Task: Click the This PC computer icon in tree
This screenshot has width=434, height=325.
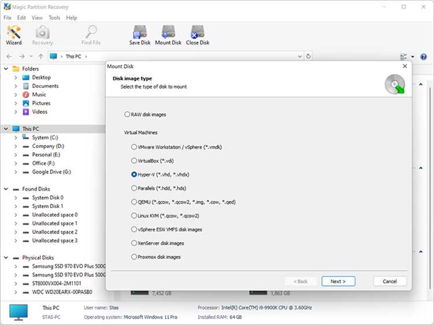Action: click(16, 128)
